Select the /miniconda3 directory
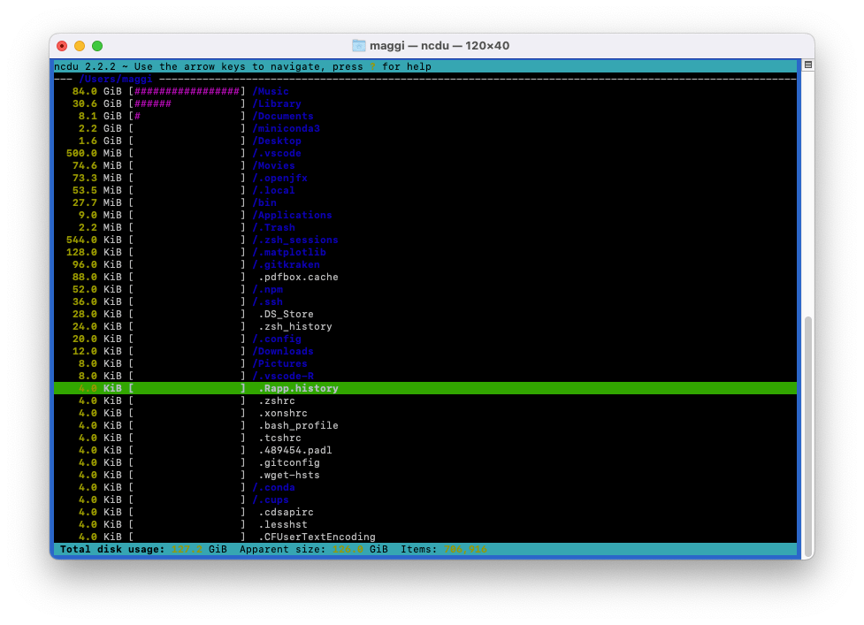This screenshot has width=864, height=625. (286, 128)
